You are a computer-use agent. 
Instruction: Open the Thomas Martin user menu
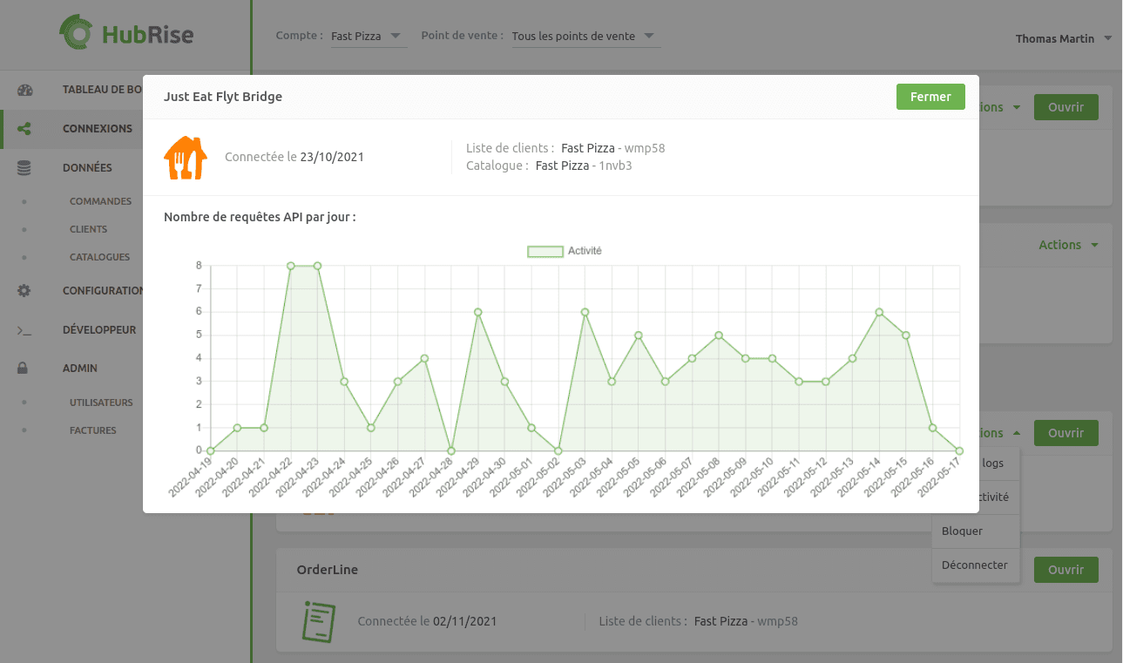point(1063,38)
